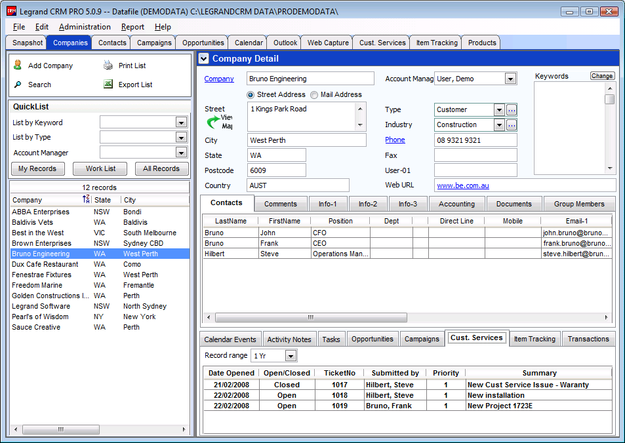The width and height of the screenshot is (625, 443).
Task: Select the Street Address radio button
Action: pos(251,95)
